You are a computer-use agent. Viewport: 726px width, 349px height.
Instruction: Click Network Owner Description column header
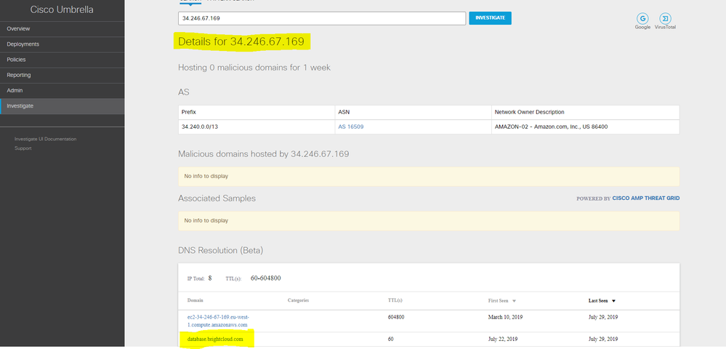click(x=585, y=112)
